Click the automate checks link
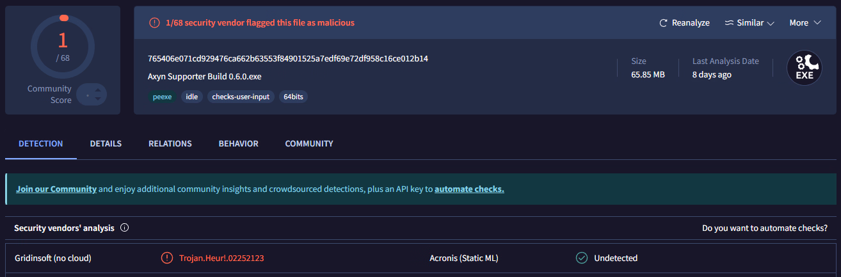Image resolution: width=841 pixels, height=277 pixels. 469,189
